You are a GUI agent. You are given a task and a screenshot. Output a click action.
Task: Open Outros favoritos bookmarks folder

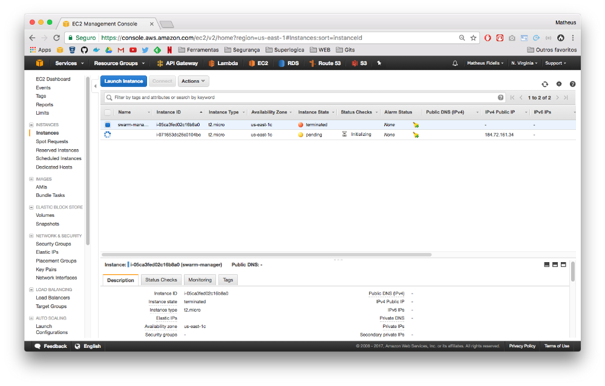coord(552,50)
